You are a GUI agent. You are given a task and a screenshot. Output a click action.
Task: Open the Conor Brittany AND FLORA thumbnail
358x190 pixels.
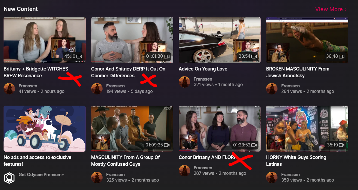[220, 128]
